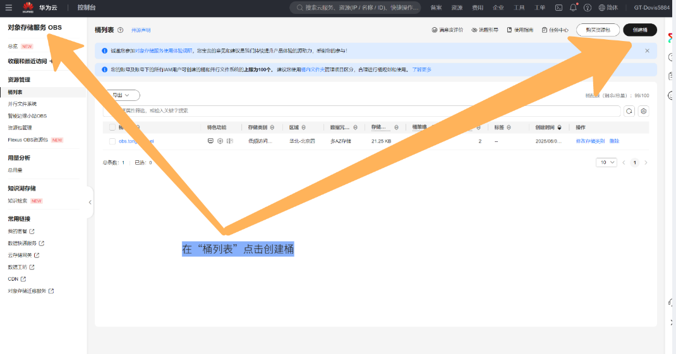Image resolution: width=676 pixels, height=354 pixels.
Task: Click the bucket attribute search filter field
Action: point(360,111)
